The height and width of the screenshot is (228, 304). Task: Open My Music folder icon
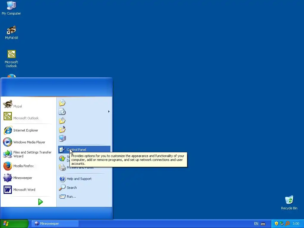pyautogui.click(x=62, y=129)
